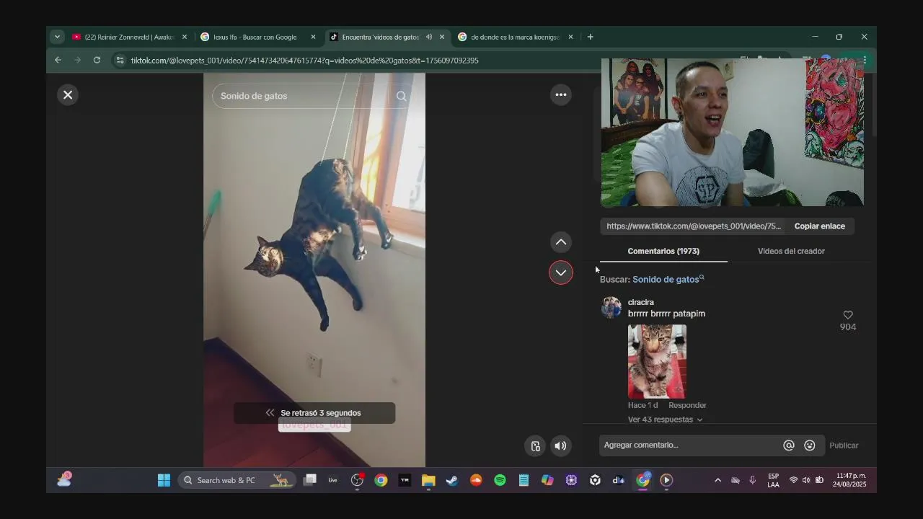Viewport: 923px width, 519px height.
Task: Open the Wi-Fi network tray icon
Action: (x=793, y=480)
